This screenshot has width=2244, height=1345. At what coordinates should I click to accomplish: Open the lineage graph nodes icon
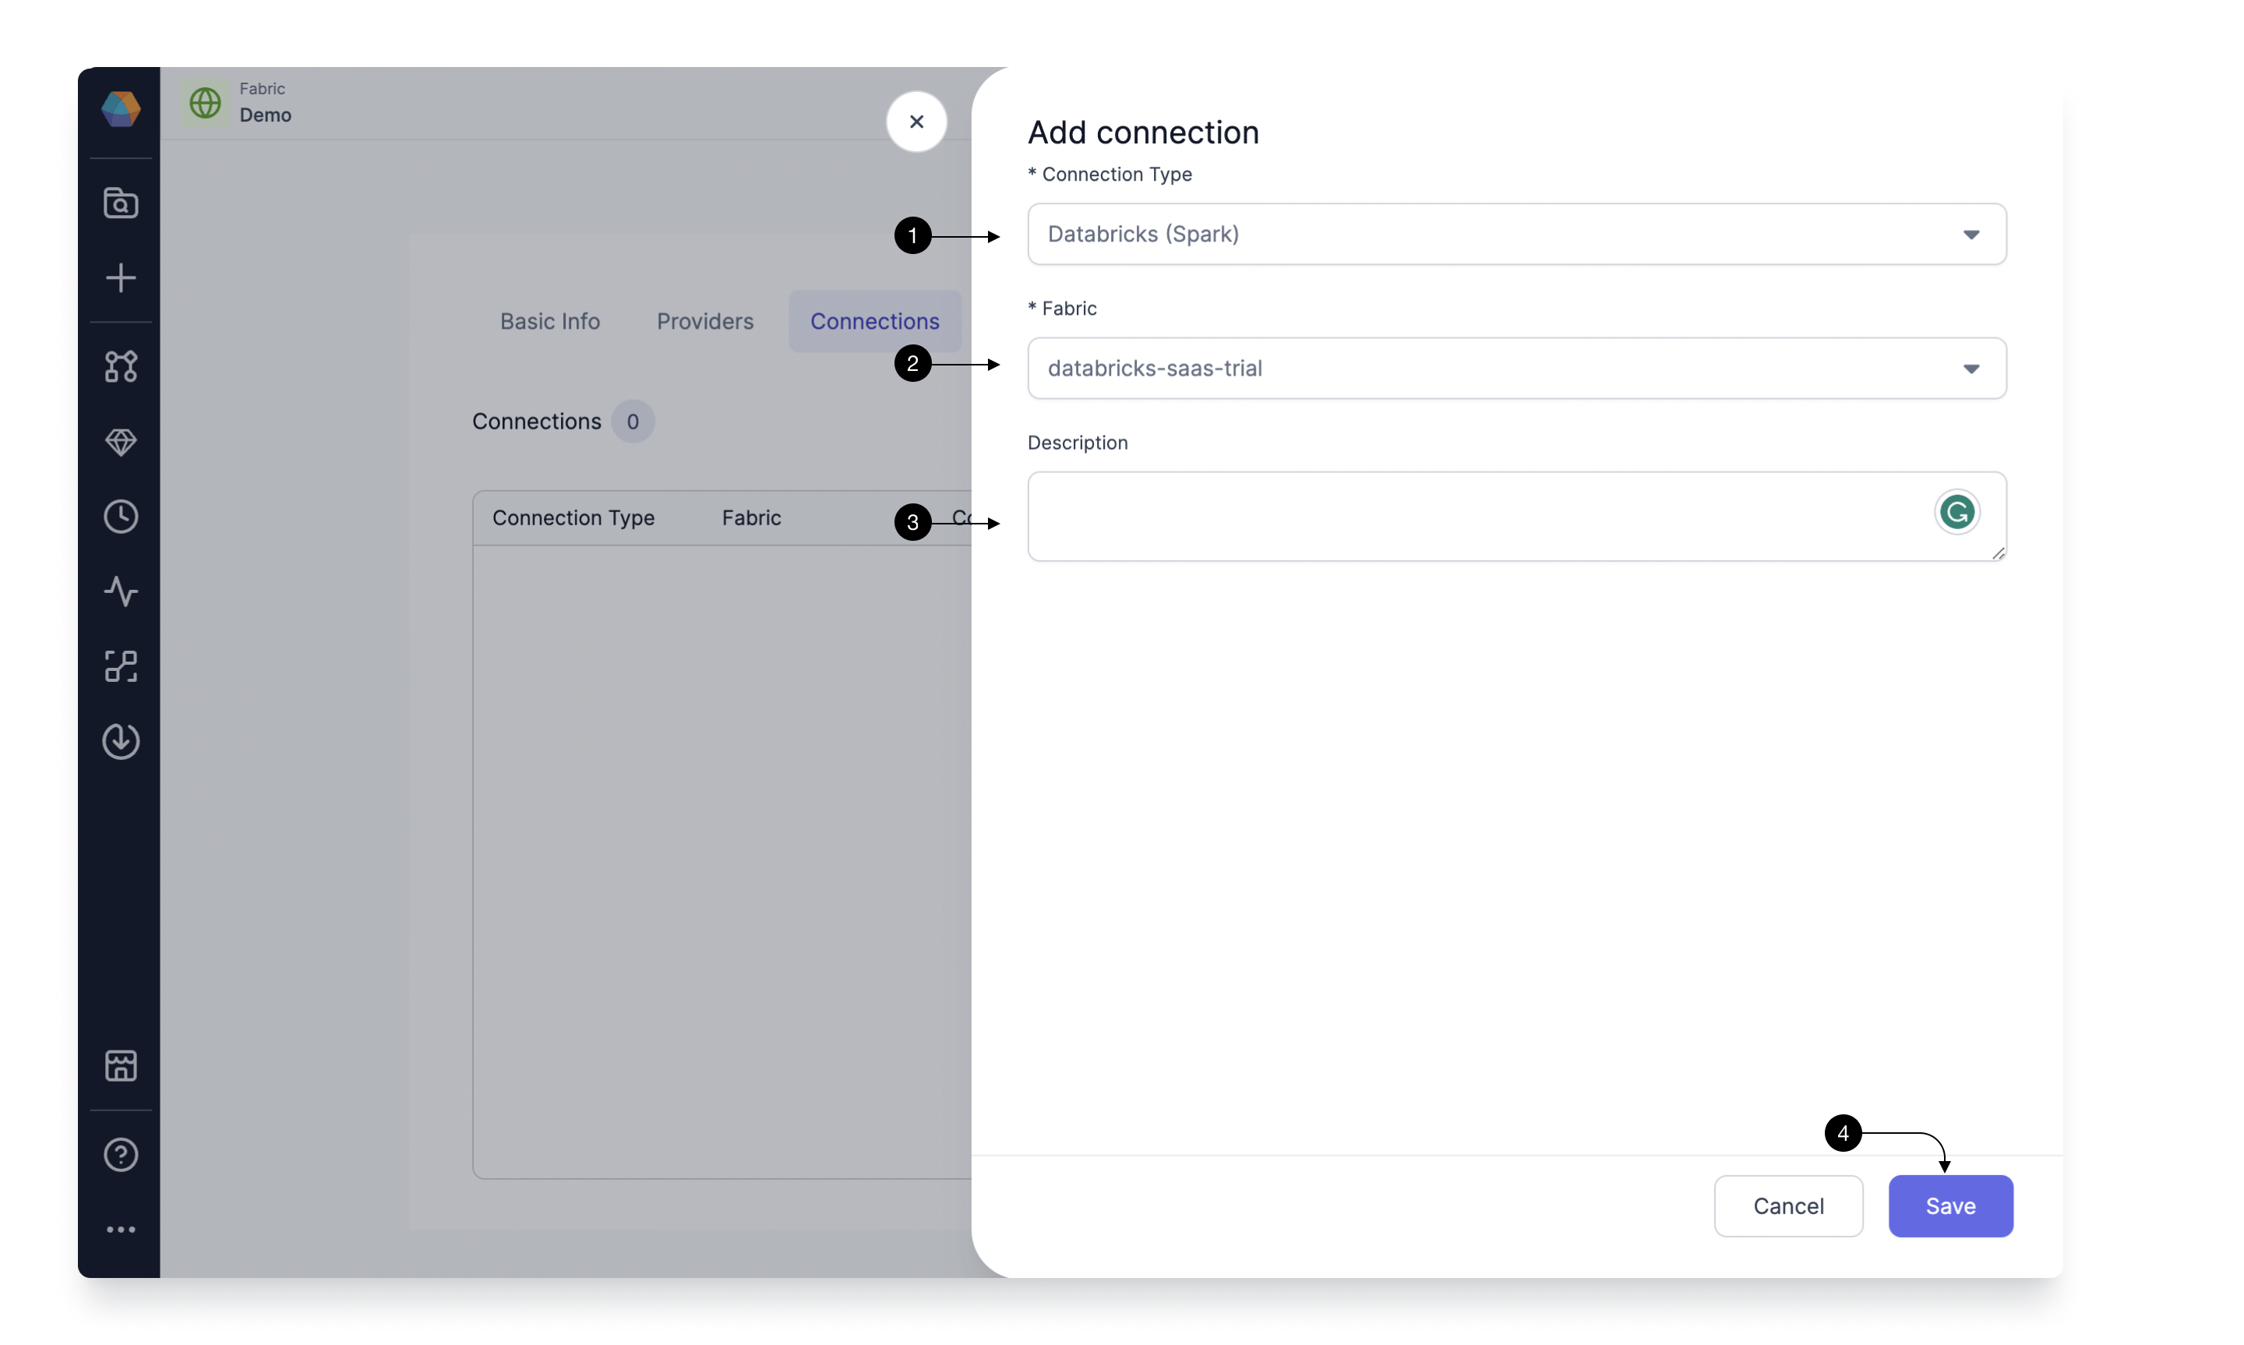pos(121,366)
